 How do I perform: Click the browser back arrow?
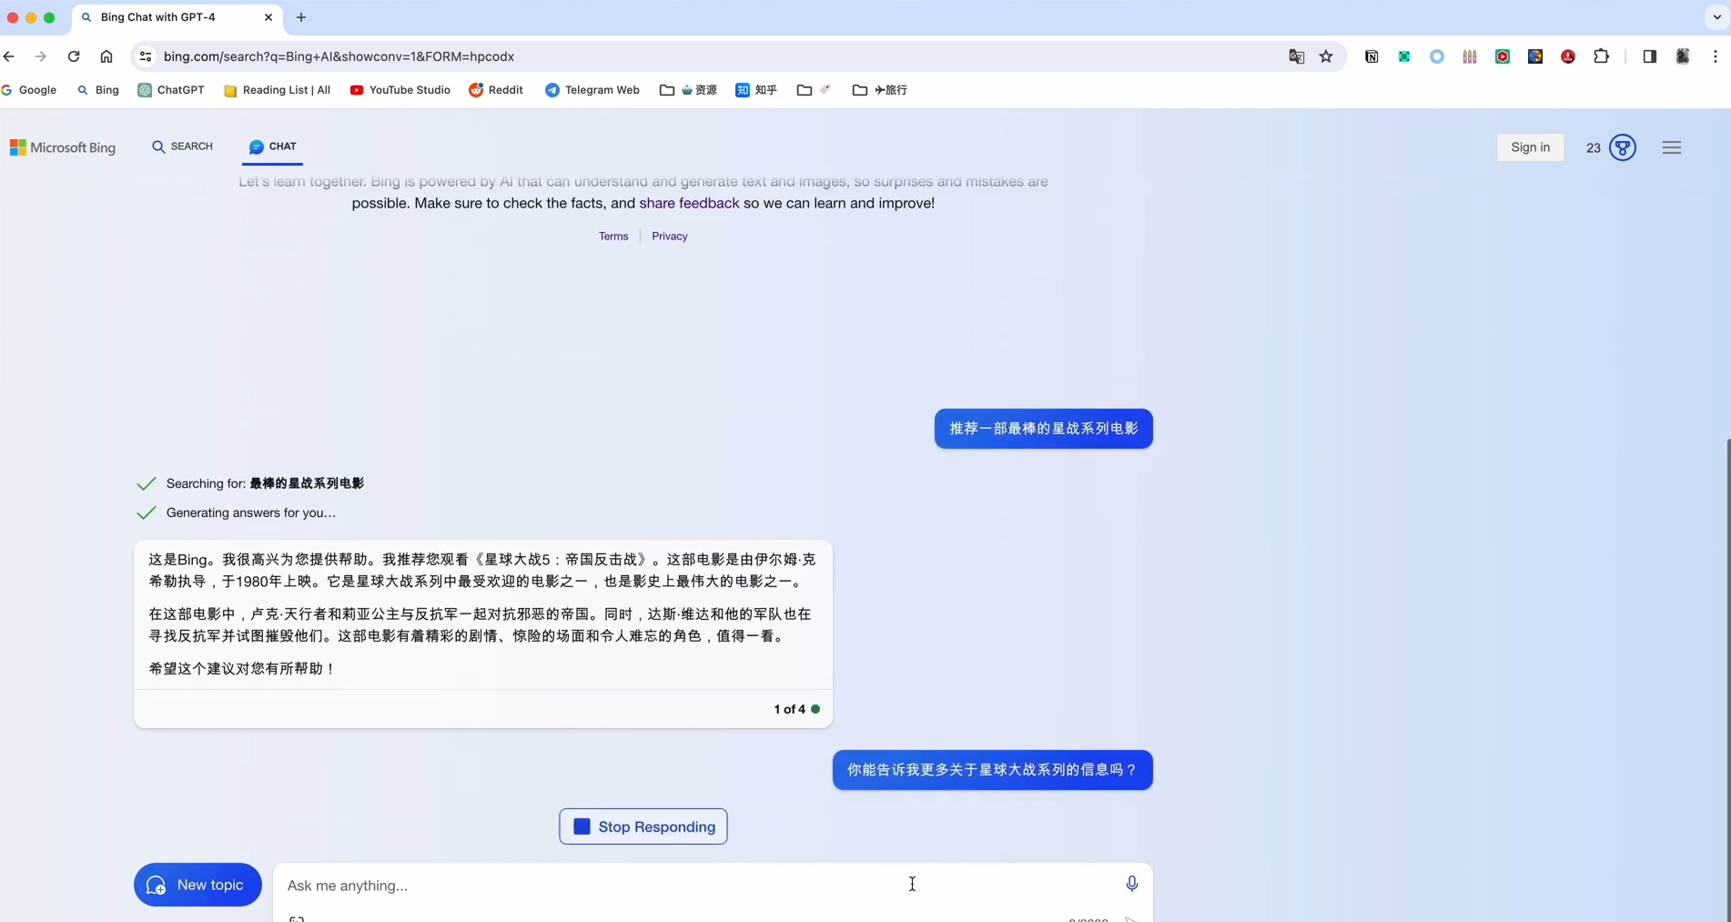[x=9, y=56]
